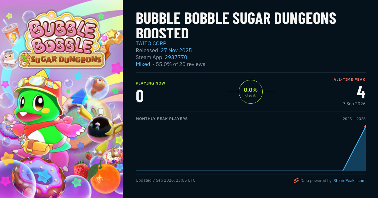Click the all-time peak value 4

coord(361,92)
